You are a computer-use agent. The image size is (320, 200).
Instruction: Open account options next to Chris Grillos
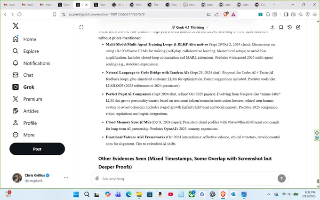[x=66, y=178]
